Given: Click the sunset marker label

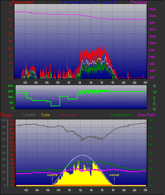Looking at the screenshot, I should (114, 175).
